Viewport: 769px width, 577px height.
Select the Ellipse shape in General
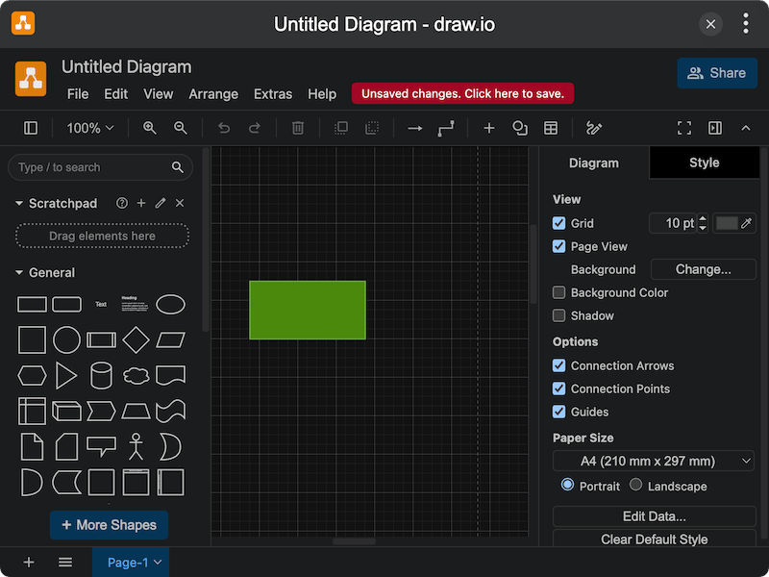170,304
